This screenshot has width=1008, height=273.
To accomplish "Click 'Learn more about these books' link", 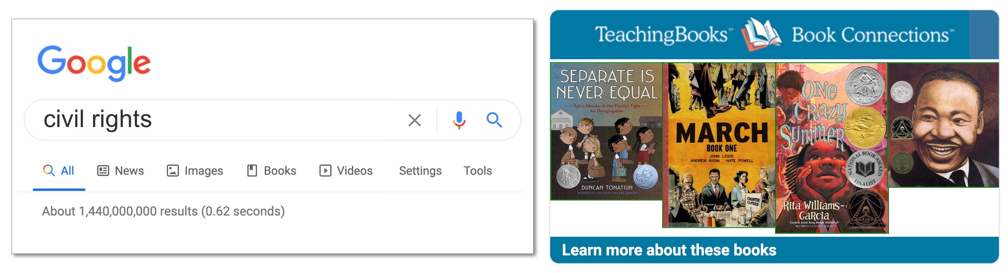I will click(669, 250).
